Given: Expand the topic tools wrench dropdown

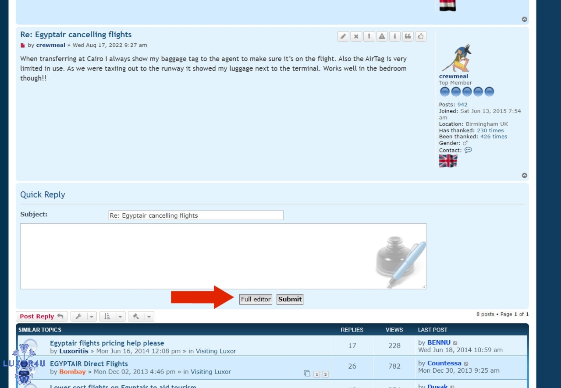Looking at the screenshot, I should point(84,316).
